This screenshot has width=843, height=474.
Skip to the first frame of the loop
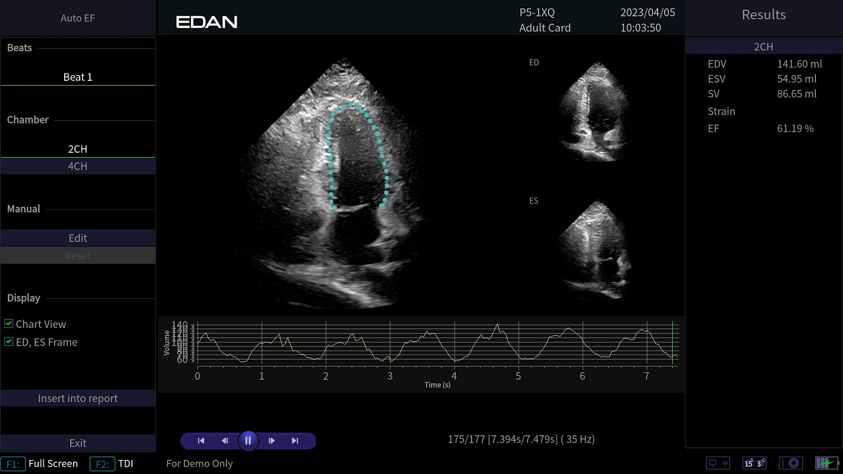click(201, 440)
